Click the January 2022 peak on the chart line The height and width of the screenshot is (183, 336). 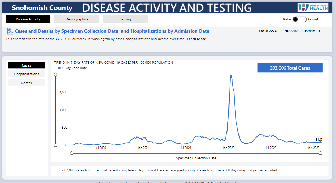pyautogui.click(x=231, y=75)
